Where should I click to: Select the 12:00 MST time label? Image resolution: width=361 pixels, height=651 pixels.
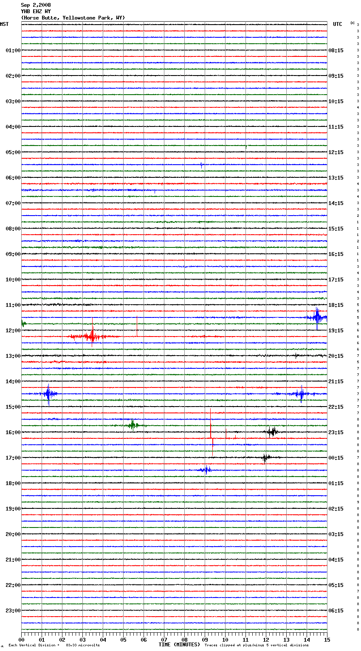(x=13, y=331)
